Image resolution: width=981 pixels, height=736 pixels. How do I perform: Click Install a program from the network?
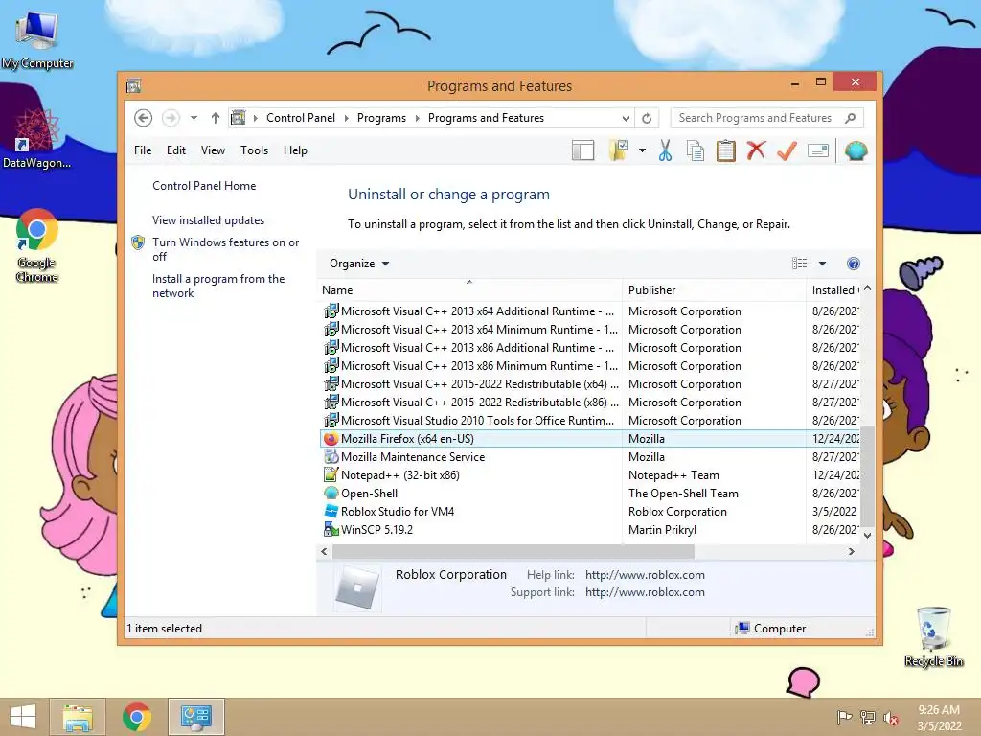218,286
